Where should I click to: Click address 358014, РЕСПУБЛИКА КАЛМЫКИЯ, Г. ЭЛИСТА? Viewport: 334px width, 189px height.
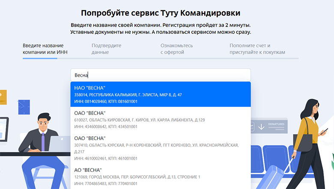pos(128,95)
